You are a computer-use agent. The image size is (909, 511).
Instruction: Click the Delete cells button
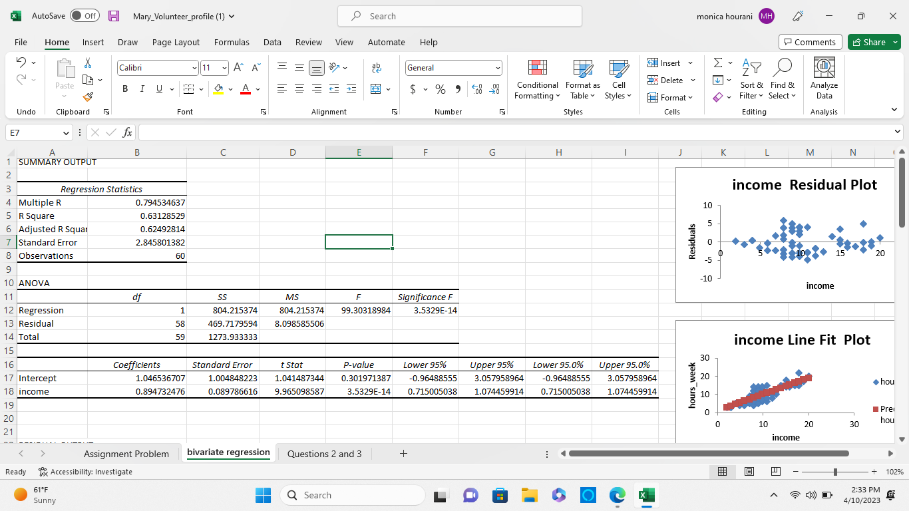point(671,80)
